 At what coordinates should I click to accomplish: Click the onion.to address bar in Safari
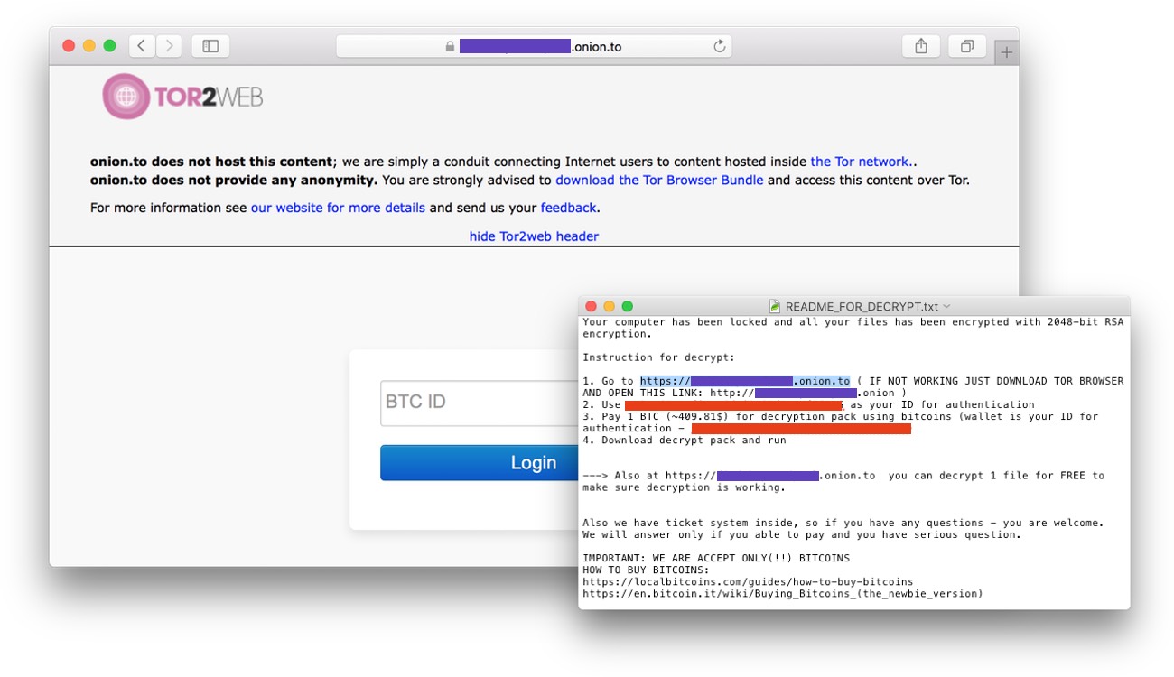pyautogui.click(x=534, y=46)
